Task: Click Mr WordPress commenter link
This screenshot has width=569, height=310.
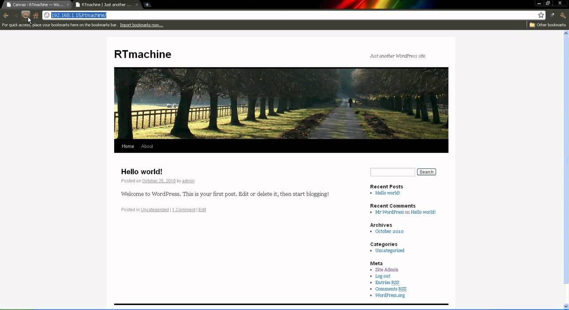Action: point(389,212)
